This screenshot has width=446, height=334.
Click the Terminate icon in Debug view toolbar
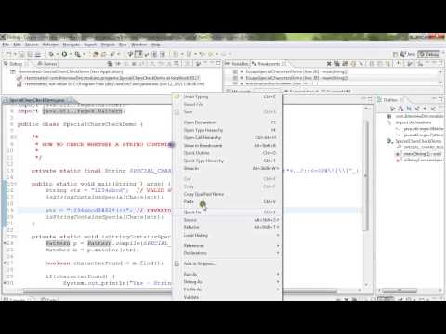(134, 64)
